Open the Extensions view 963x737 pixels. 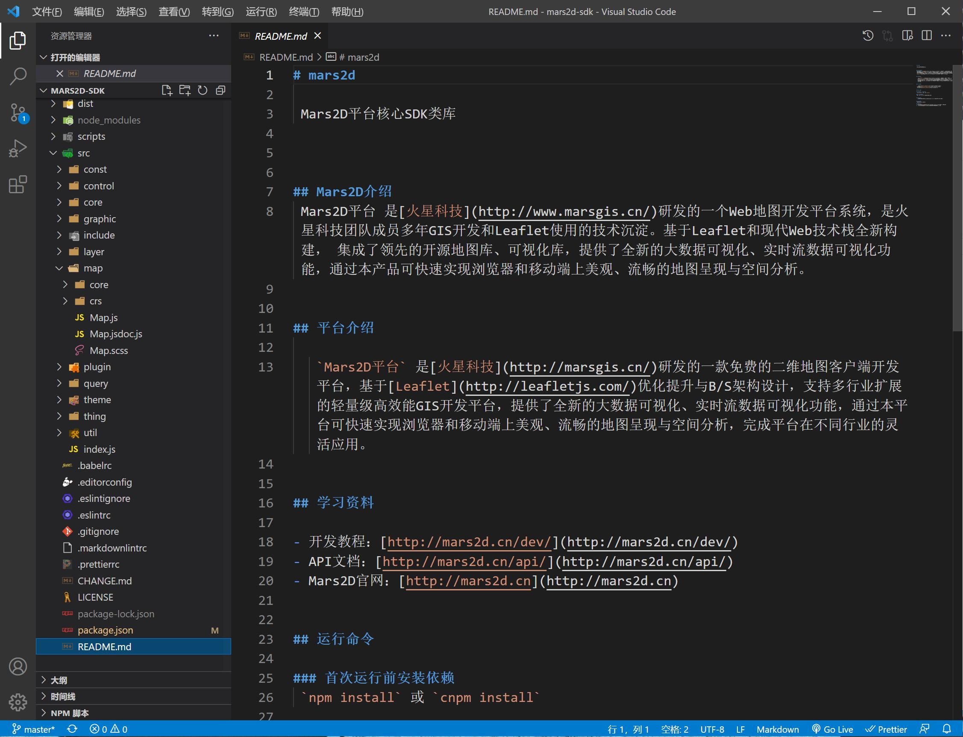(18, 184)
